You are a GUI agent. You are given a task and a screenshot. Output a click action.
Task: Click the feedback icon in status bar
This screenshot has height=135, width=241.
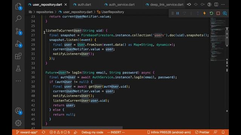215,132
